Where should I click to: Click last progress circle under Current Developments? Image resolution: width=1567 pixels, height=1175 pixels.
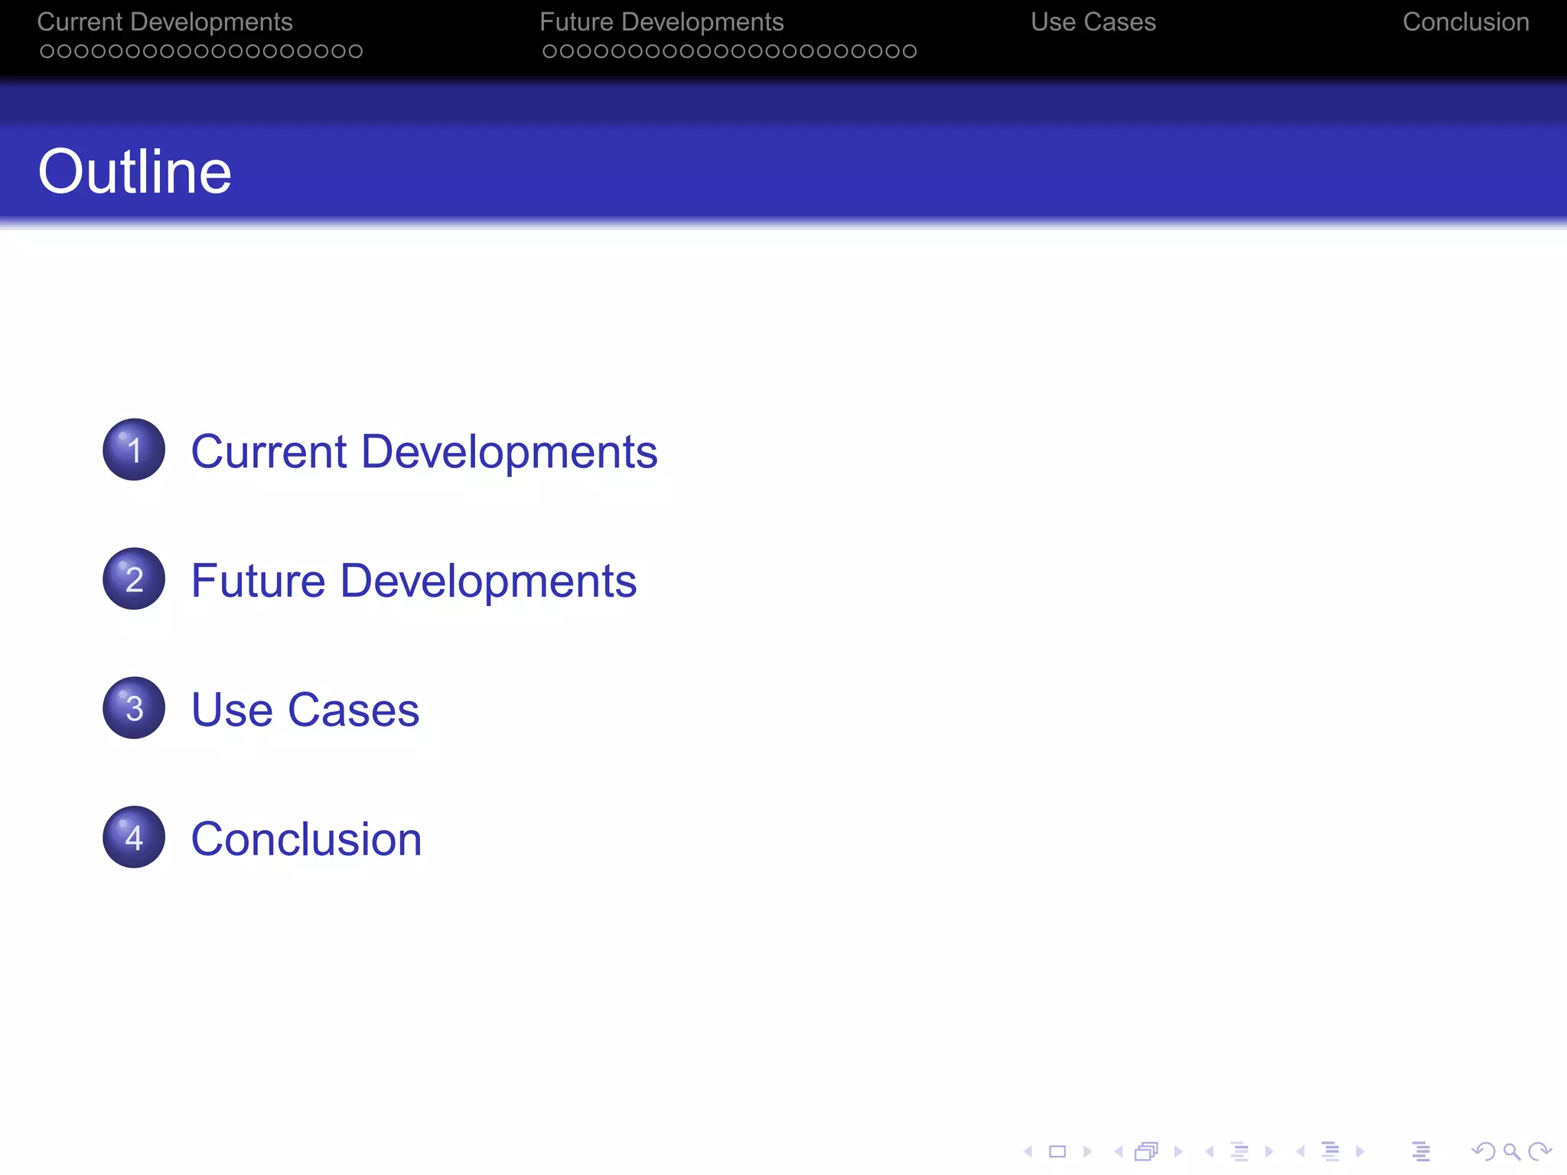click(x=355, y=51)
